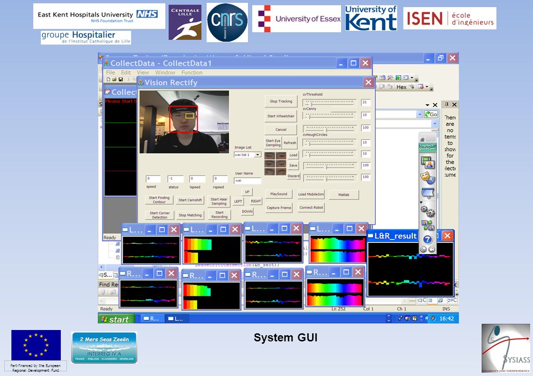Open the Windows start button
Image resolution: width=533 pixels, height=376 pixels.
pos(116,319)
